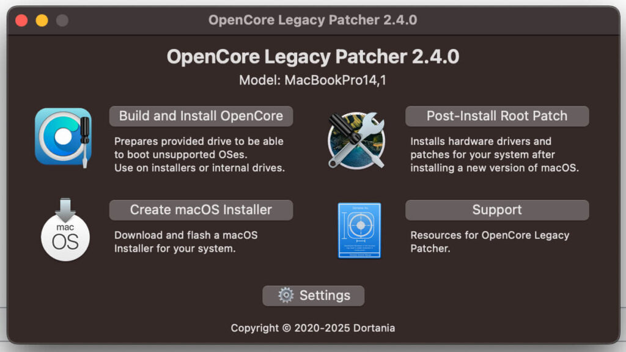This screenshot has width=626, height=352.
Task: Select the wrench-and-screwdriver Root Patch icon
Action: click(356, 139)
